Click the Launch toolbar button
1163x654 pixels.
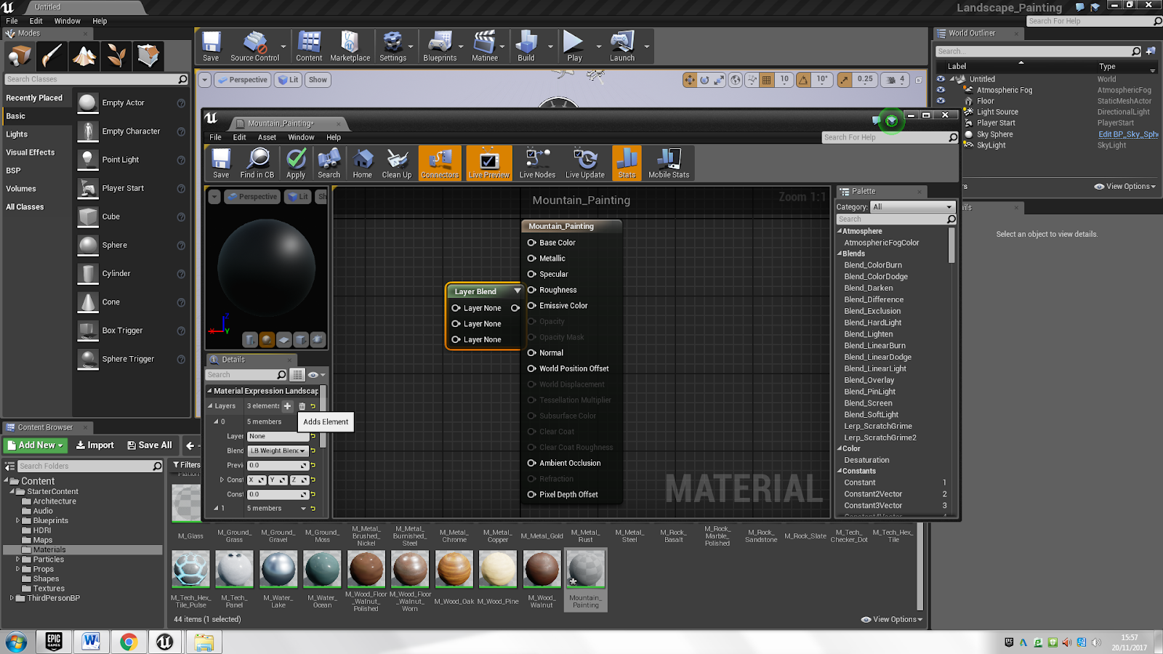tap(622, 47)
